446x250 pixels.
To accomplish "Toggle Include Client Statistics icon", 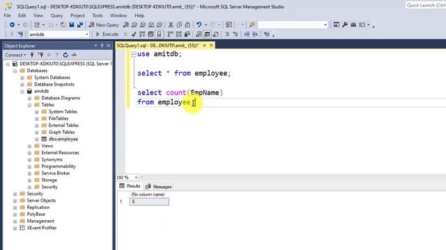I will pyautogui.click(x=187, y=34).
